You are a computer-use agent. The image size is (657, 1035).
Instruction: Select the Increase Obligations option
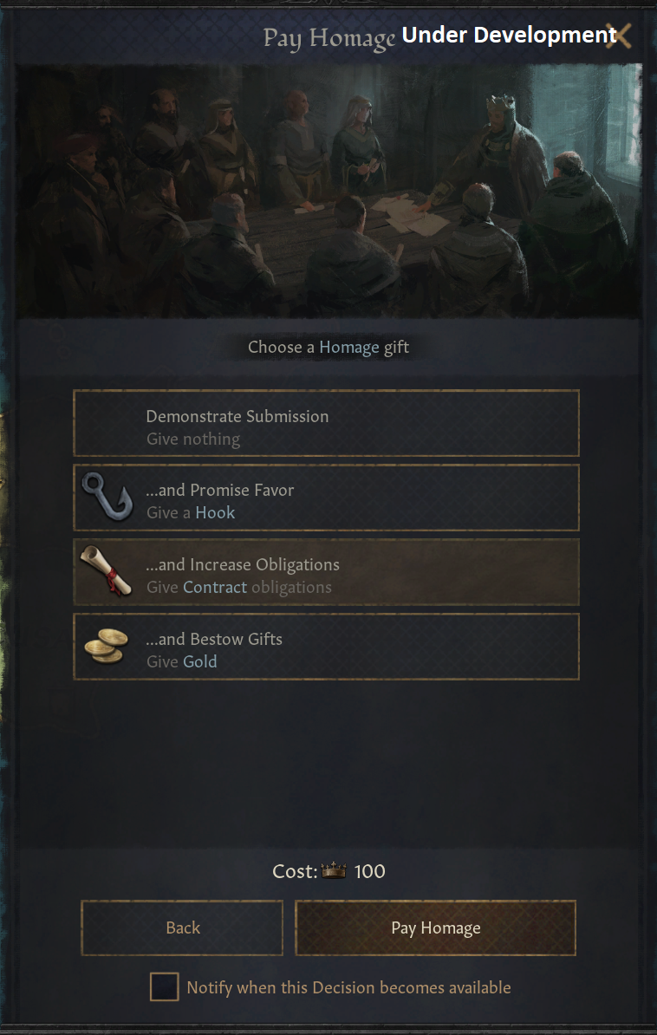326,572
